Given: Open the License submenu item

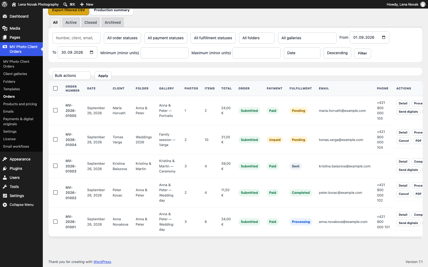Looking at the screenshot, I should 9,139.
